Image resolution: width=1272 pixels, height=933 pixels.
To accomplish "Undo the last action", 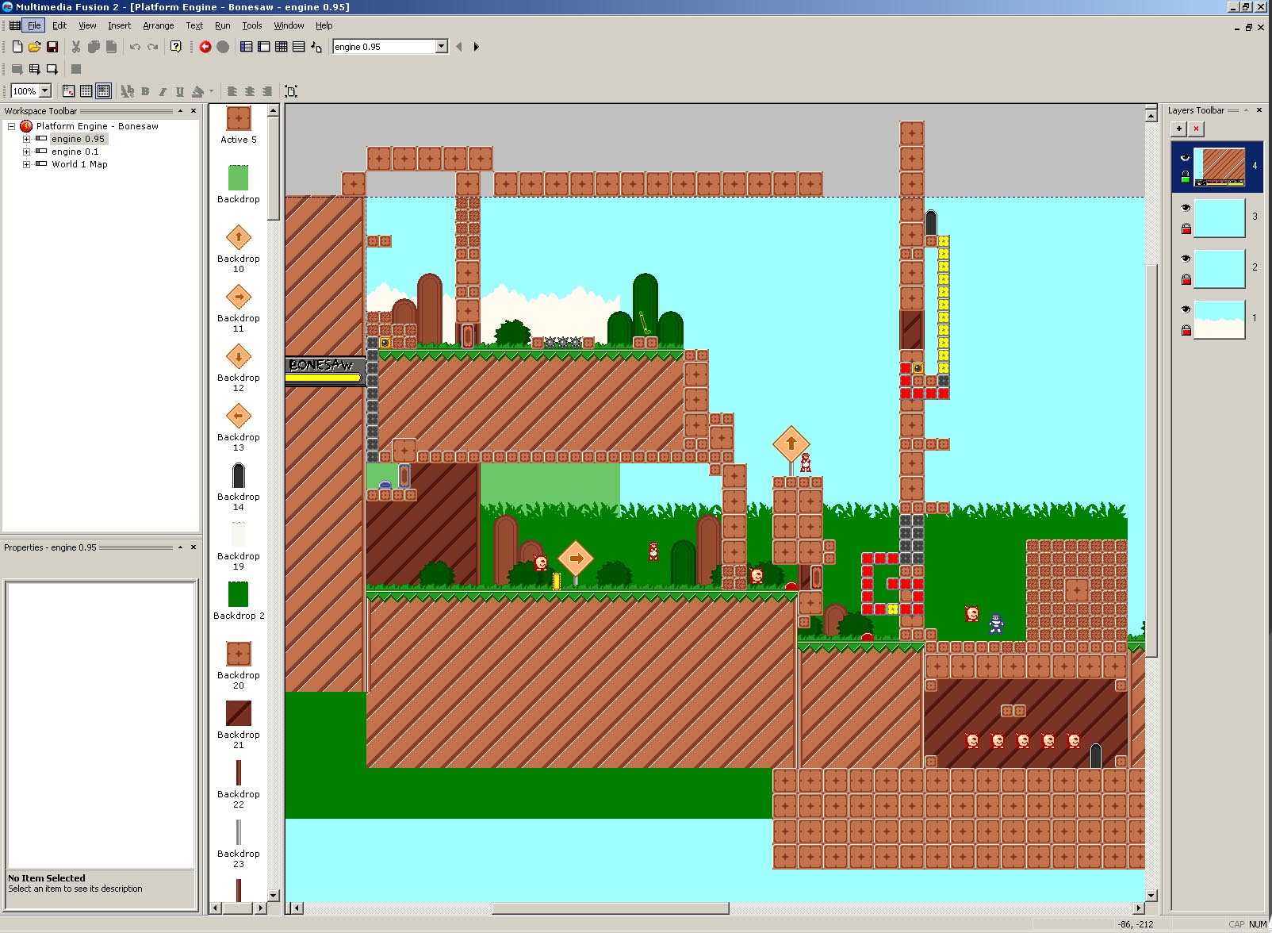I will coord(135,47).
